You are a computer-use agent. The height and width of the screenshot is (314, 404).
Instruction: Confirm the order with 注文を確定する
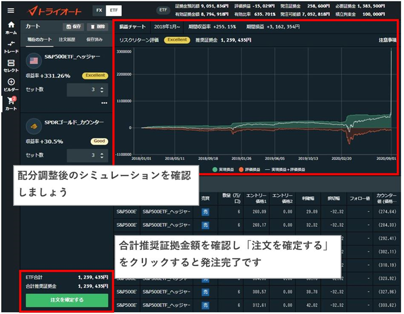pyautogui.click(x=67, y=300)
